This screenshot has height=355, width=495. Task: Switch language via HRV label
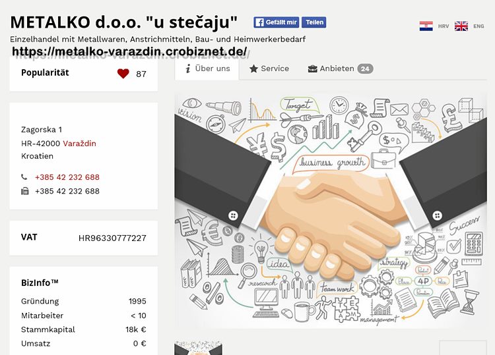444,26
